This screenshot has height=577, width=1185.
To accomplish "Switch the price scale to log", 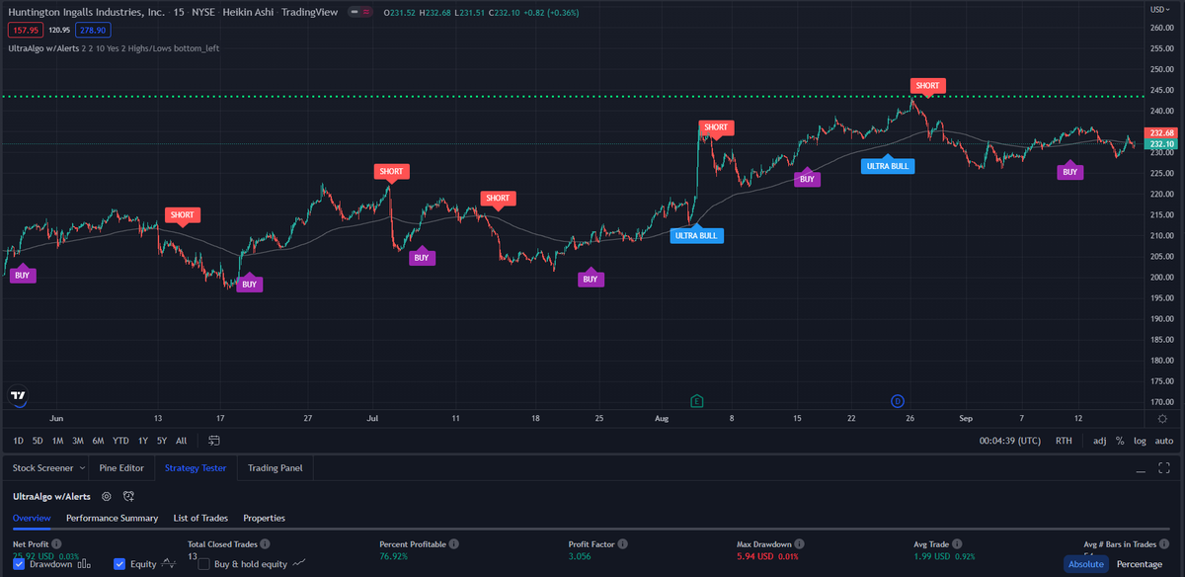I will tap(1141, 441).
